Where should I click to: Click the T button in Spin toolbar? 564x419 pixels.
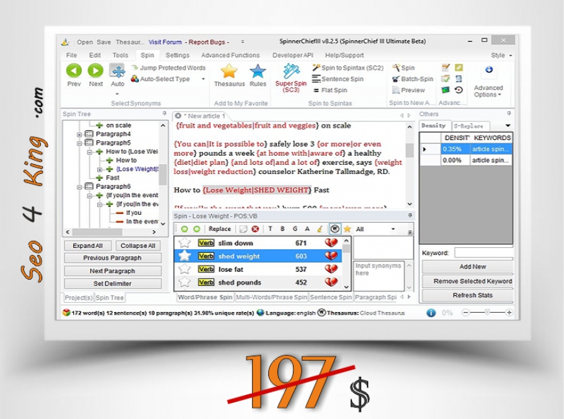(x=270, y=229)
